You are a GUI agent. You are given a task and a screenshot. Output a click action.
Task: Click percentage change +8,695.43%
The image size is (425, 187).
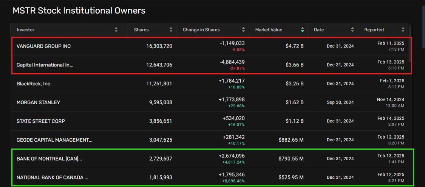[234, 181]
